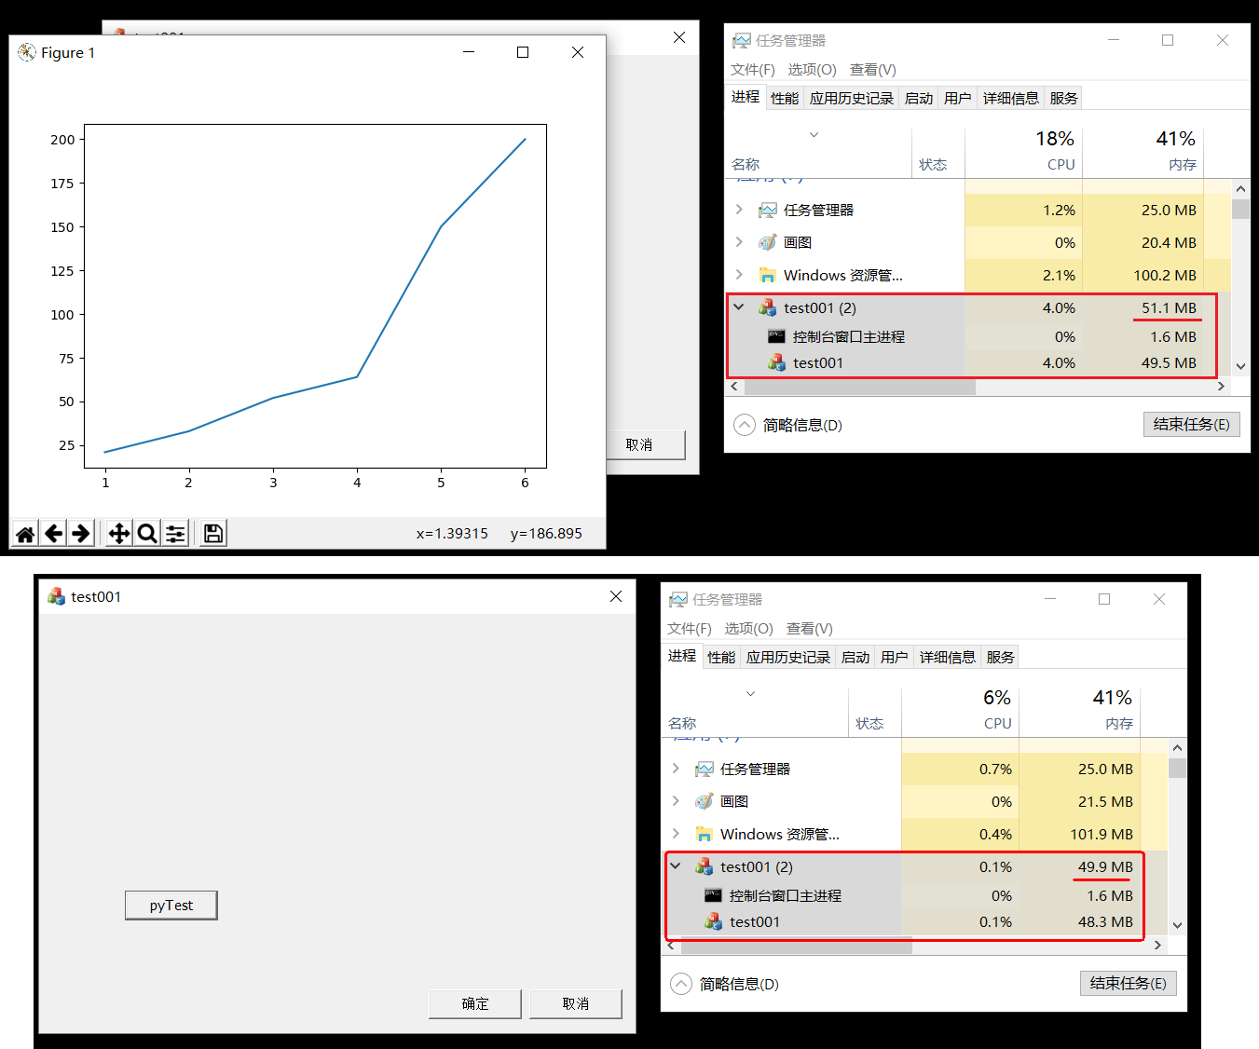The image size is (1259, 1049).
Task: Open the 文件(F) menu in the upper Task Manager
Action: 753,70
